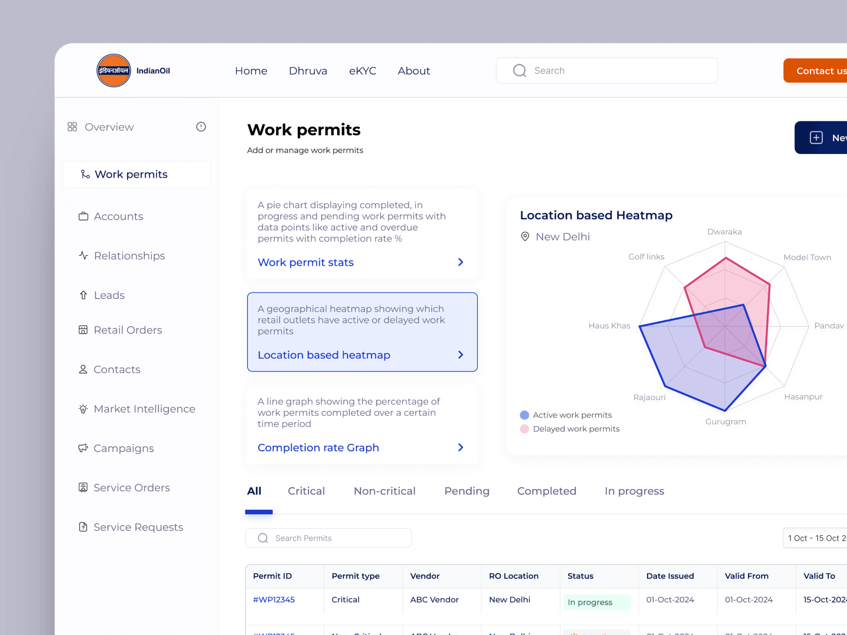Viewport: 847px width, 635px height.
Task: Click the Contact us button
Action: pos(815,71)
